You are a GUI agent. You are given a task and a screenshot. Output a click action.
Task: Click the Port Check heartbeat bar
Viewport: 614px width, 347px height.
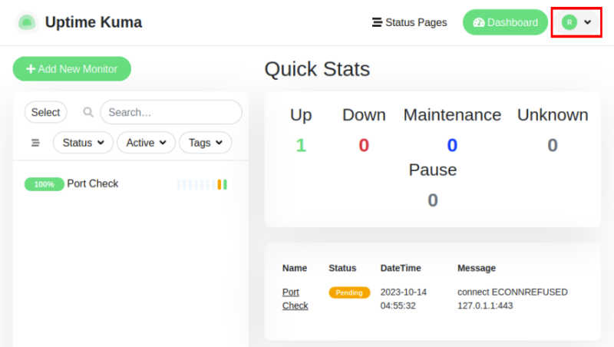click(203, 184)
